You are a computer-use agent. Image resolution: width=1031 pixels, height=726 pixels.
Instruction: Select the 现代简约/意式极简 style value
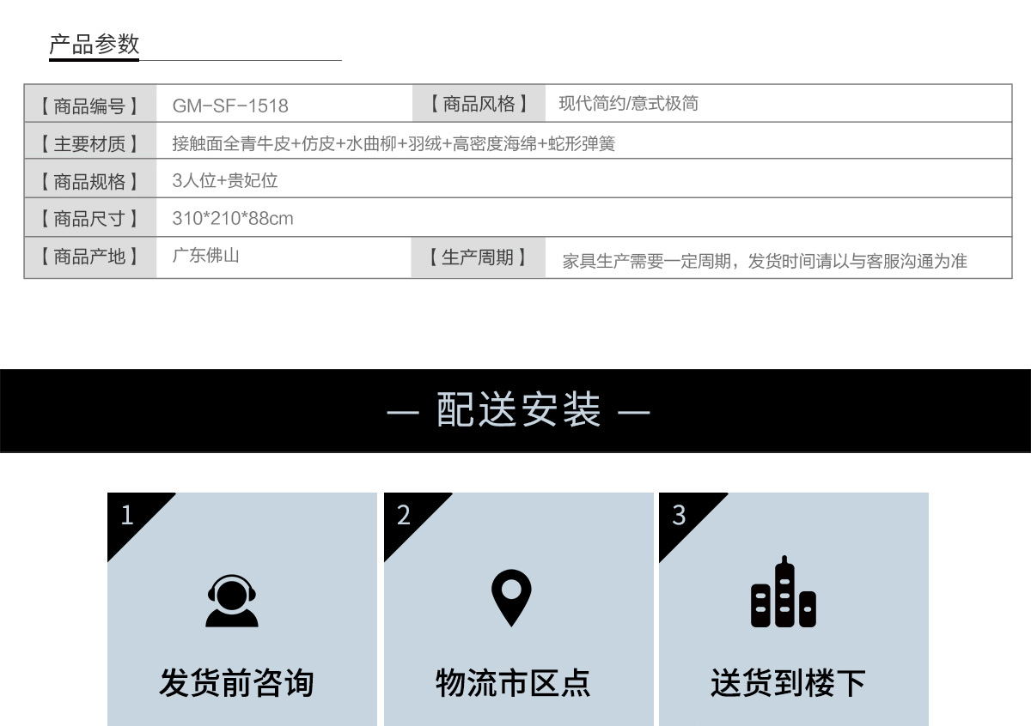click(x=628, y=104)
